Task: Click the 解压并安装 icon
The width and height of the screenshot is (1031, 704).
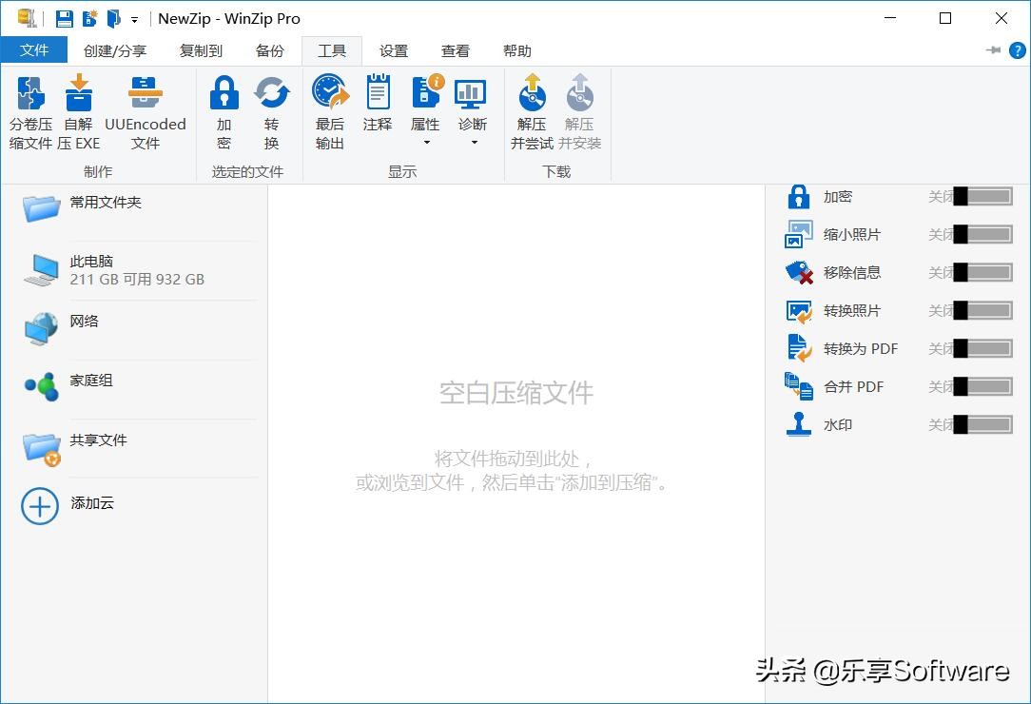Action: (x=579, y=109)
